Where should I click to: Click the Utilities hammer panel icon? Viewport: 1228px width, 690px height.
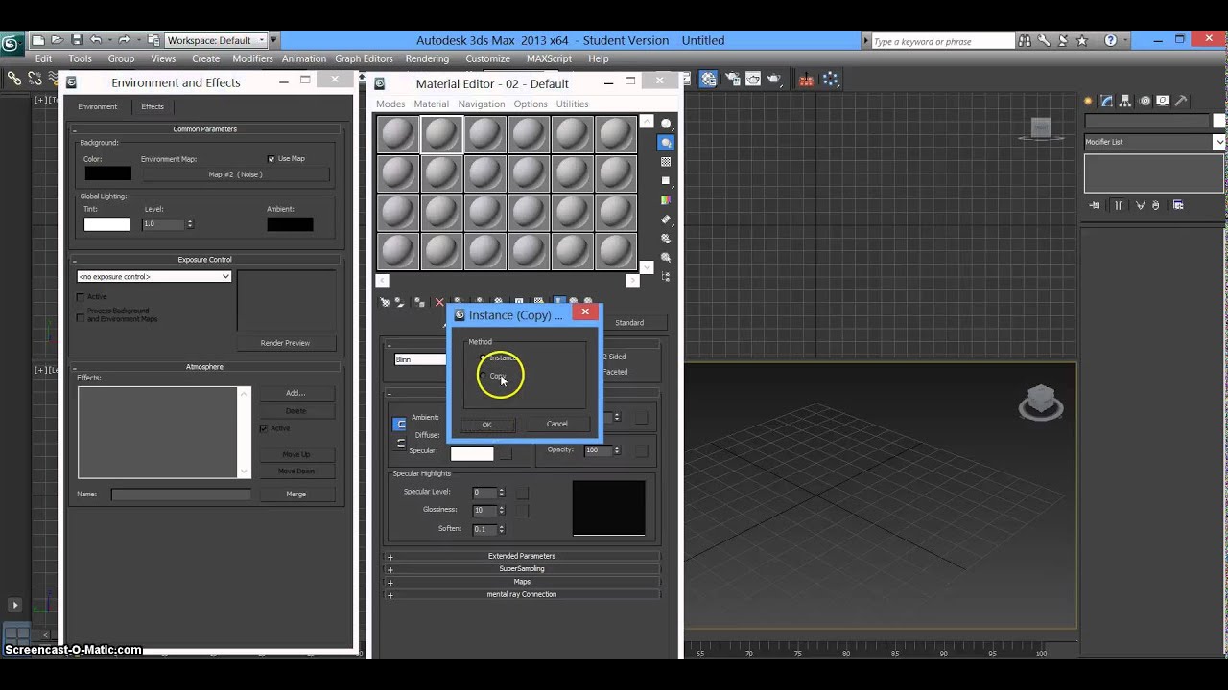pos(1181,101)
